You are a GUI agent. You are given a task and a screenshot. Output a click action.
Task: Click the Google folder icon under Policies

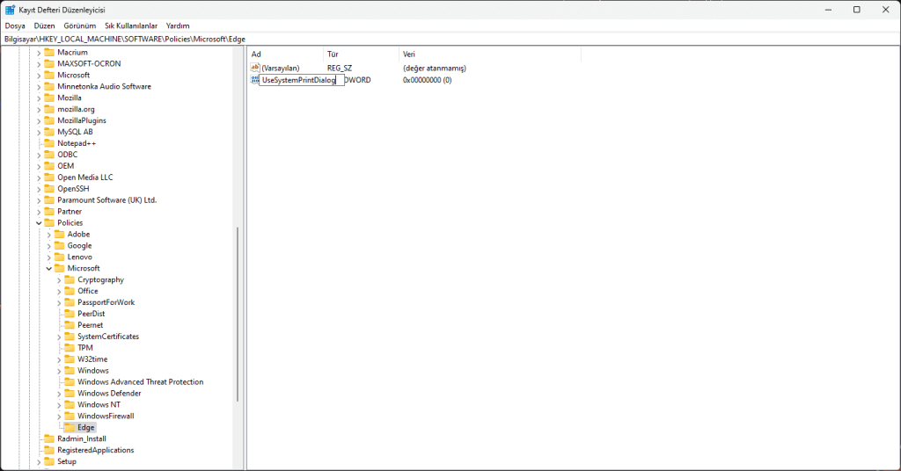pos(59,245)
